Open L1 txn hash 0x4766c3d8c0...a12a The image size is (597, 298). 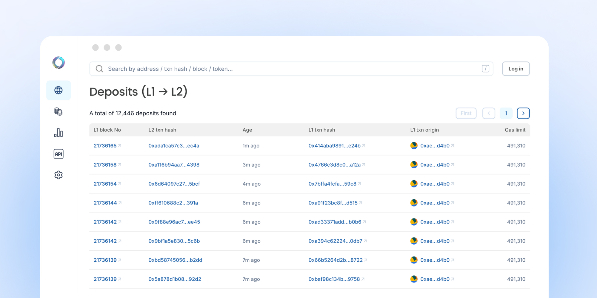click(334, 165)
